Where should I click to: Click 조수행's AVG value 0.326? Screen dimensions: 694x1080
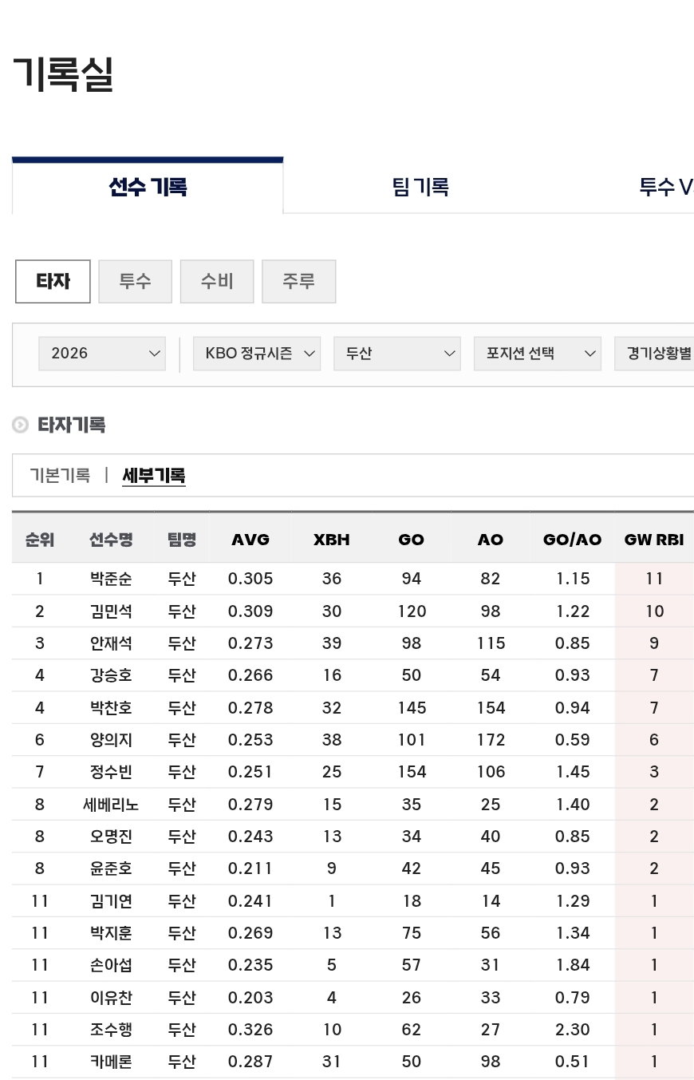tap(250, 1030)
